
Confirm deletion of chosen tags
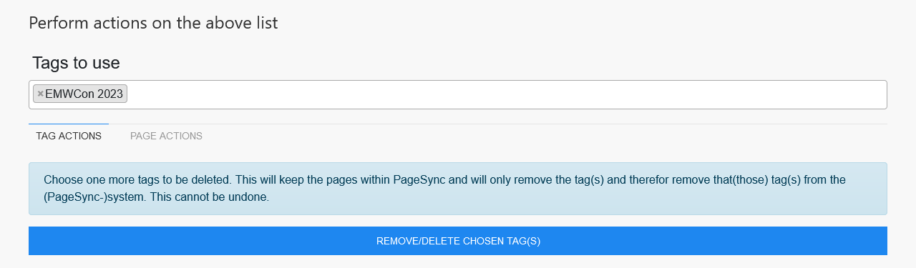pos(458,241)
